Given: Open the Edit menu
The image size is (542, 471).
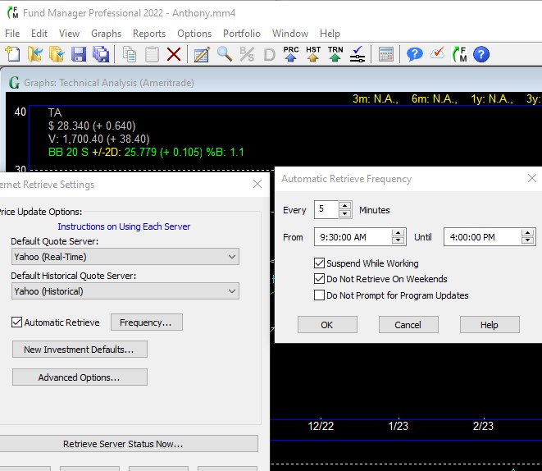Looking at the screenshot, I should (39, 34).
